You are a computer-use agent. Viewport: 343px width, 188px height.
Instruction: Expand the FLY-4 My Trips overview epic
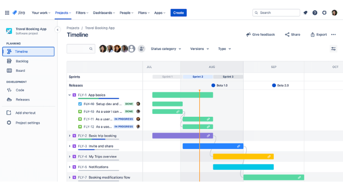70,156
